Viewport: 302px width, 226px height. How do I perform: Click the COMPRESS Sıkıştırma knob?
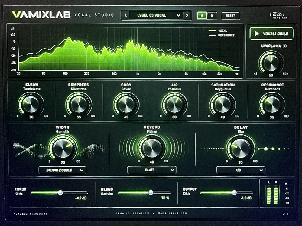pyautogui.click(x=79, y=104)
